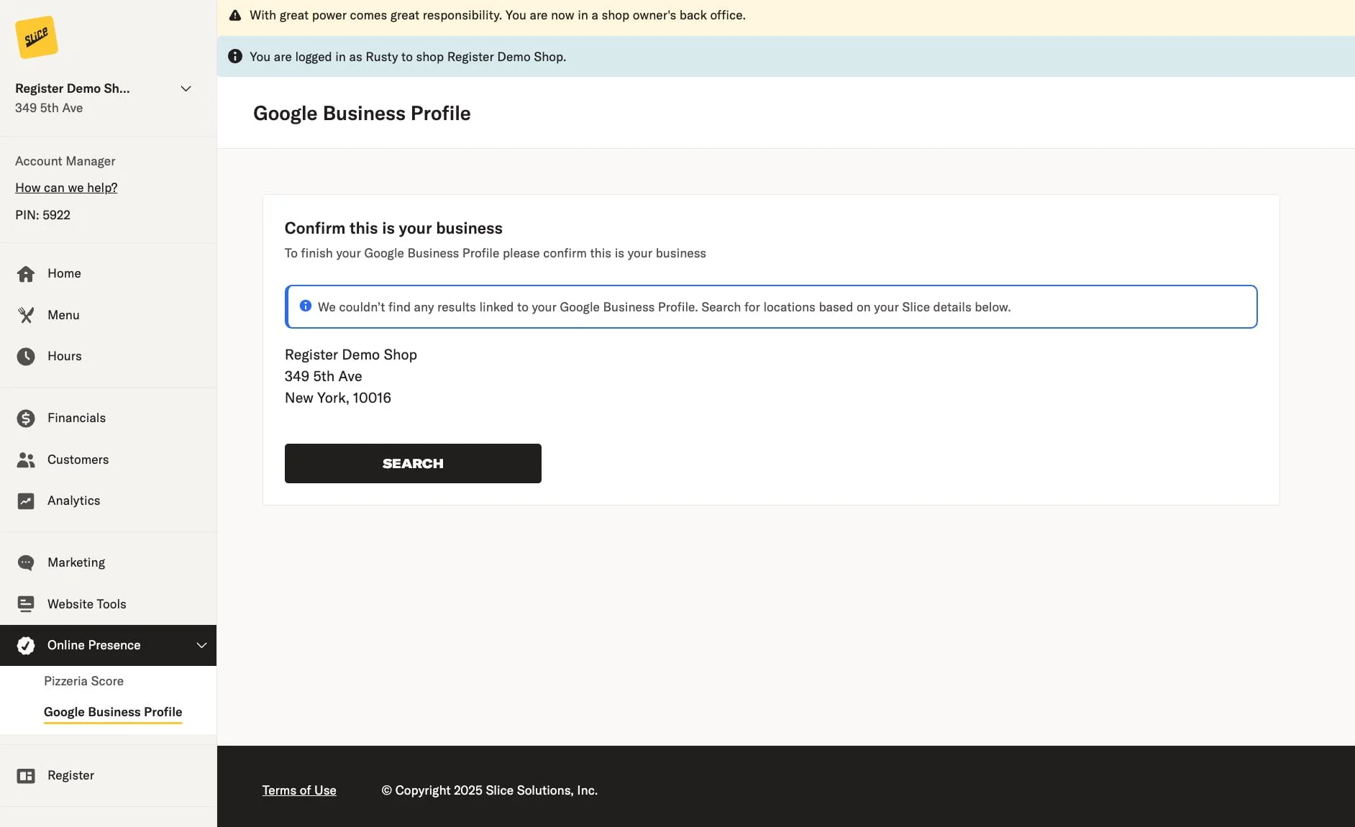Click the 'Account Manager' label

[x=65, y=161]
